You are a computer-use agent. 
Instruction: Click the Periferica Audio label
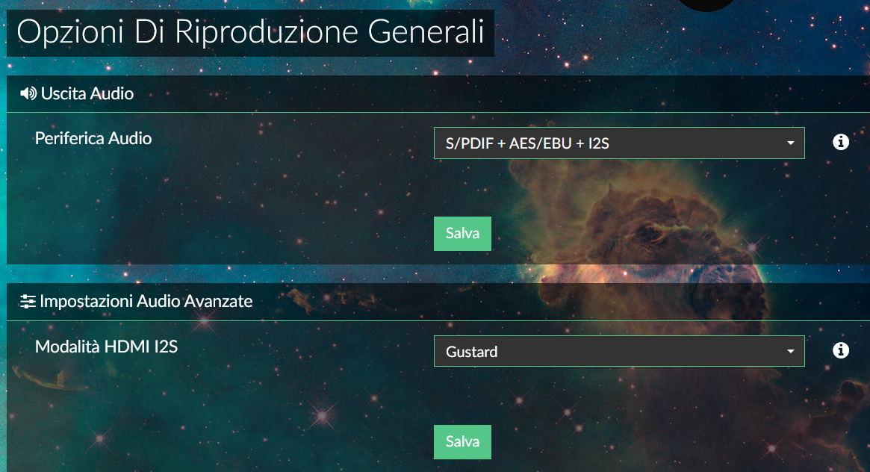click(93, 138)
